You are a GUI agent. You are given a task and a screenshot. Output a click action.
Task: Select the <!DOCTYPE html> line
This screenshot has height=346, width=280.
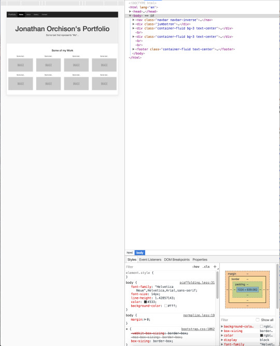[x=143, y=3]
